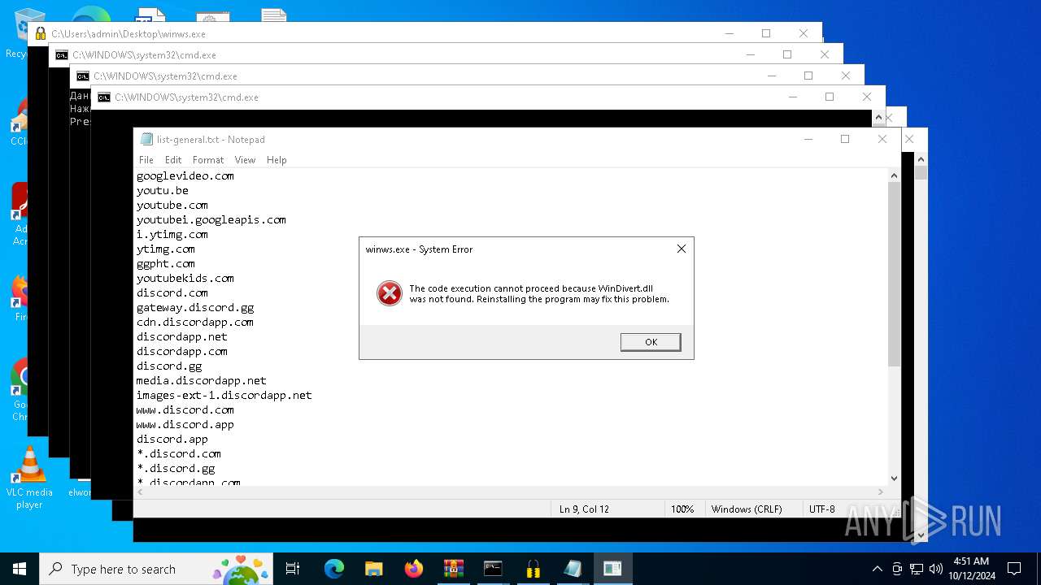Screen dimensions: 1041x585
Task: Click the googlevideo.com line in Notepad
Action: coord(185,175)
